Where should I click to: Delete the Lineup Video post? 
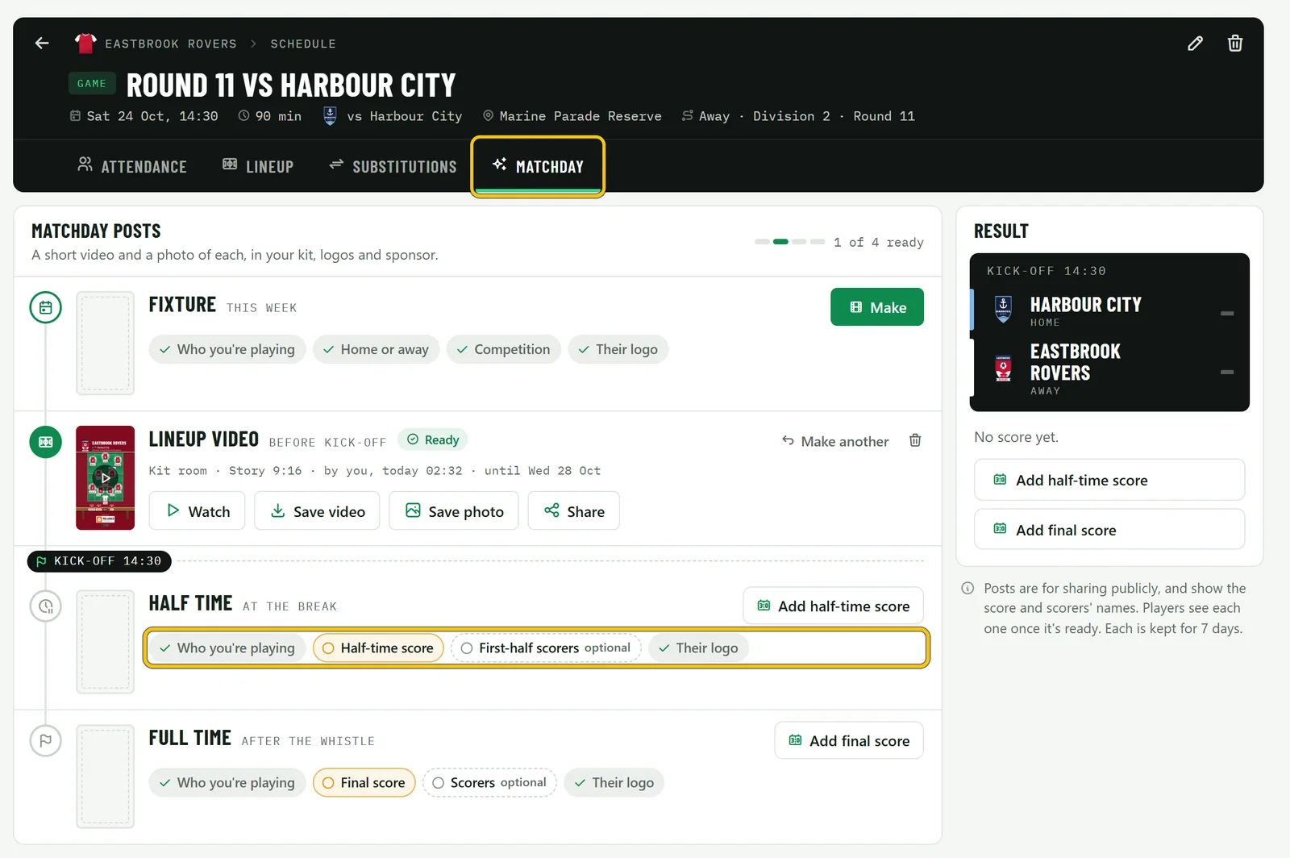[x=915, y=440]
